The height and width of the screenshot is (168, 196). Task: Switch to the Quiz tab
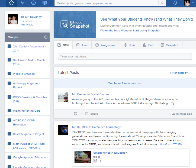click(x=130, y=45)
